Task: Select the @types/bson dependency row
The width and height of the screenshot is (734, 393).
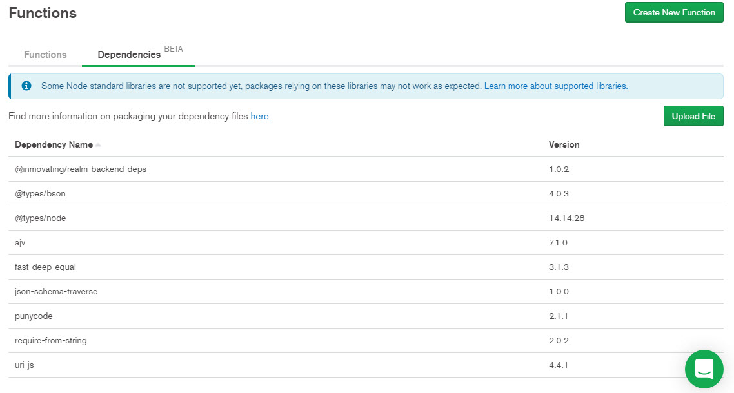Action: [40, 194]
